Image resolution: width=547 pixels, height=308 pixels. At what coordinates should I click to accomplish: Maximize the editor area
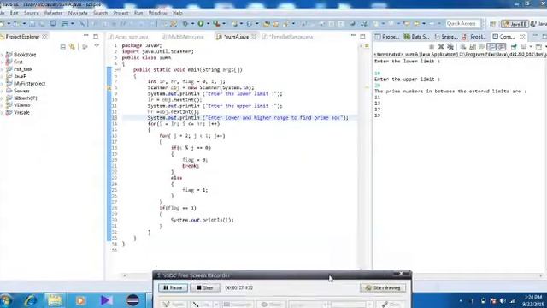(x=362, y=36)
